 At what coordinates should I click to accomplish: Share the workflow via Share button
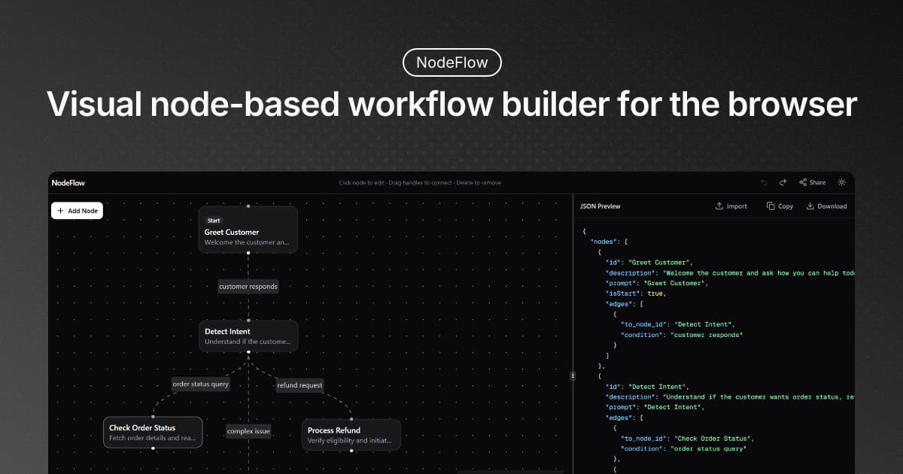click(x=812, y=183)
